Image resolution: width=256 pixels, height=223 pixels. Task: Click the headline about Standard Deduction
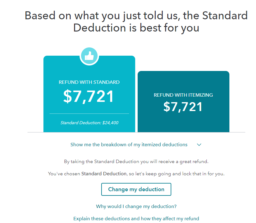pyautogui.click(x=136, y=21)
